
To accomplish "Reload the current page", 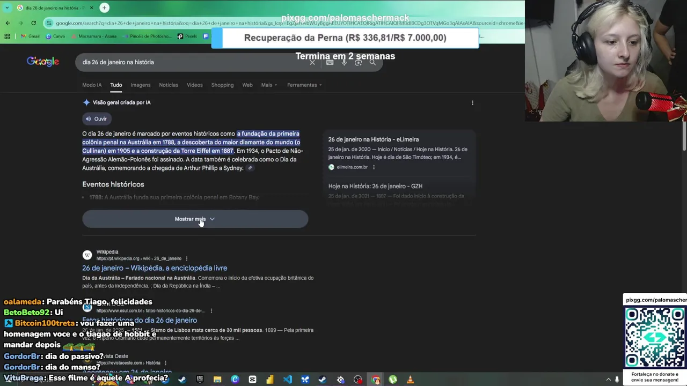I will pos(33,23).
